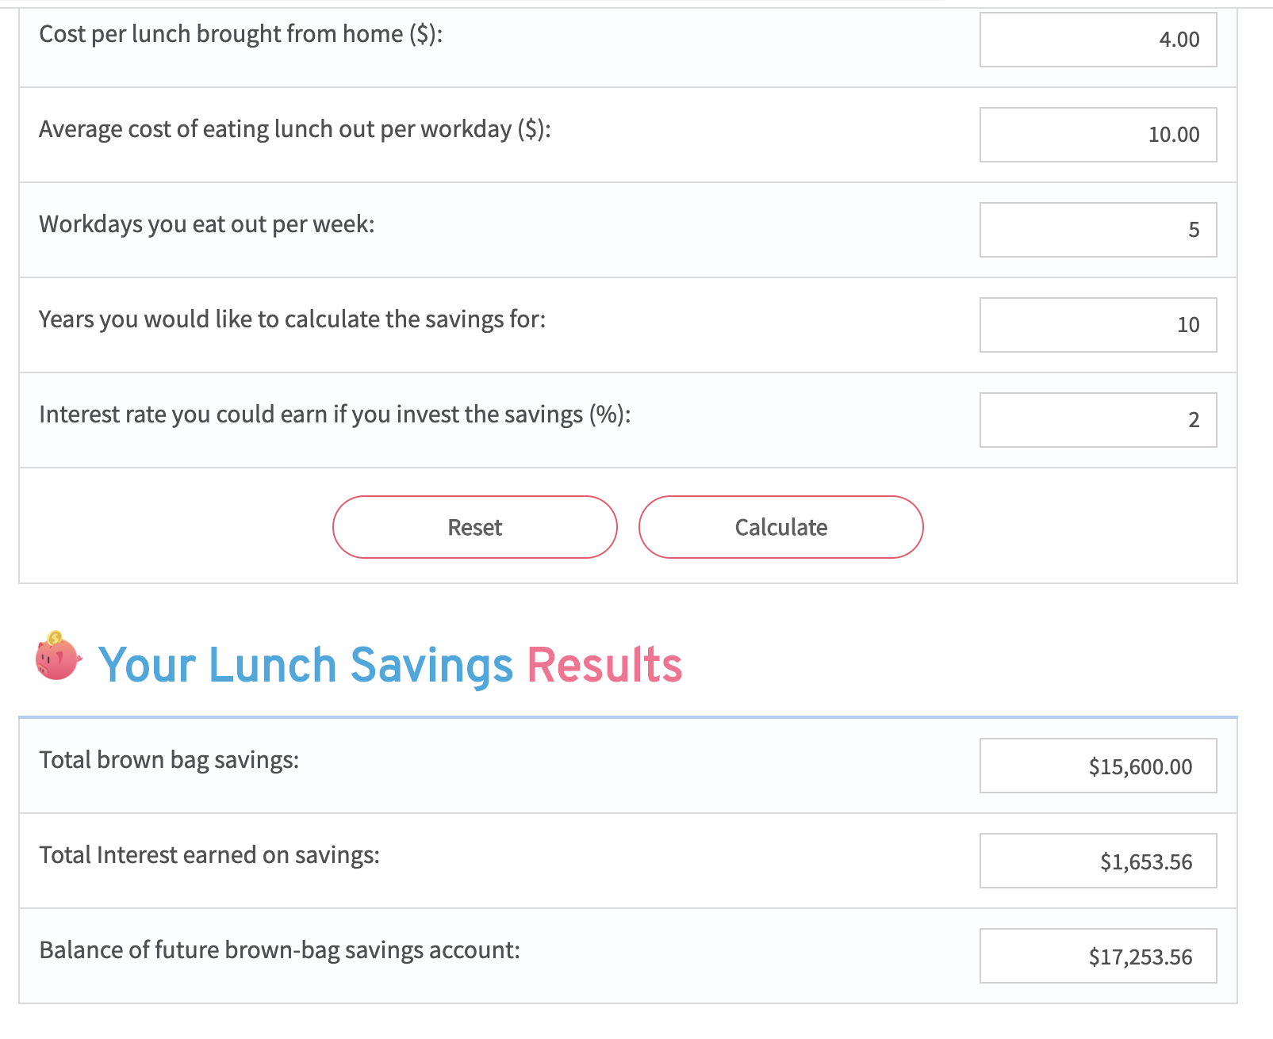This screenshot has width=1273, height=1039.
Task: Click the Calculate button
Action: [x=780, y=526]
